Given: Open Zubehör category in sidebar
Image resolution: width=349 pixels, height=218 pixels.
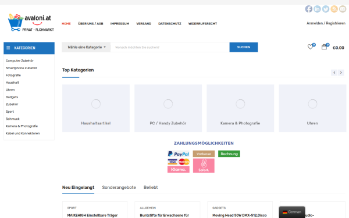Looking at the screenshot, I should click(12, 104).
